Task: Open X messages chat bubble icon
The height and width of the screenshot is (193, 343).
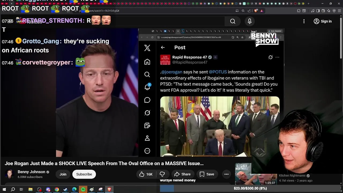Action: click(x=147, y=100)
